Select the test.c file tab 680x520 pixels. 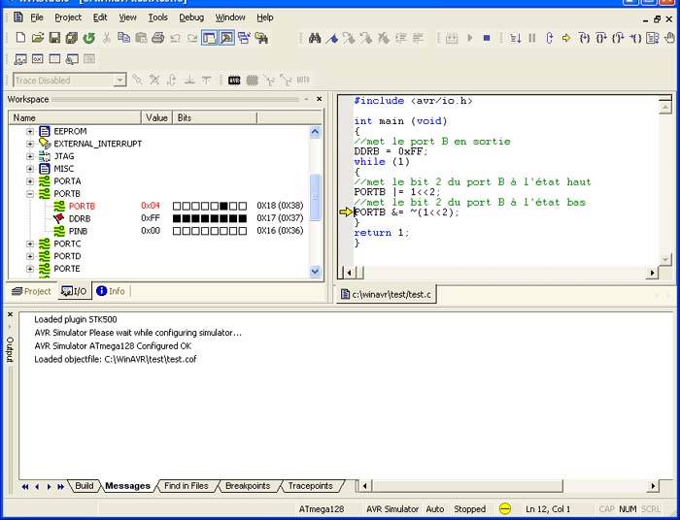pos(386,294)
